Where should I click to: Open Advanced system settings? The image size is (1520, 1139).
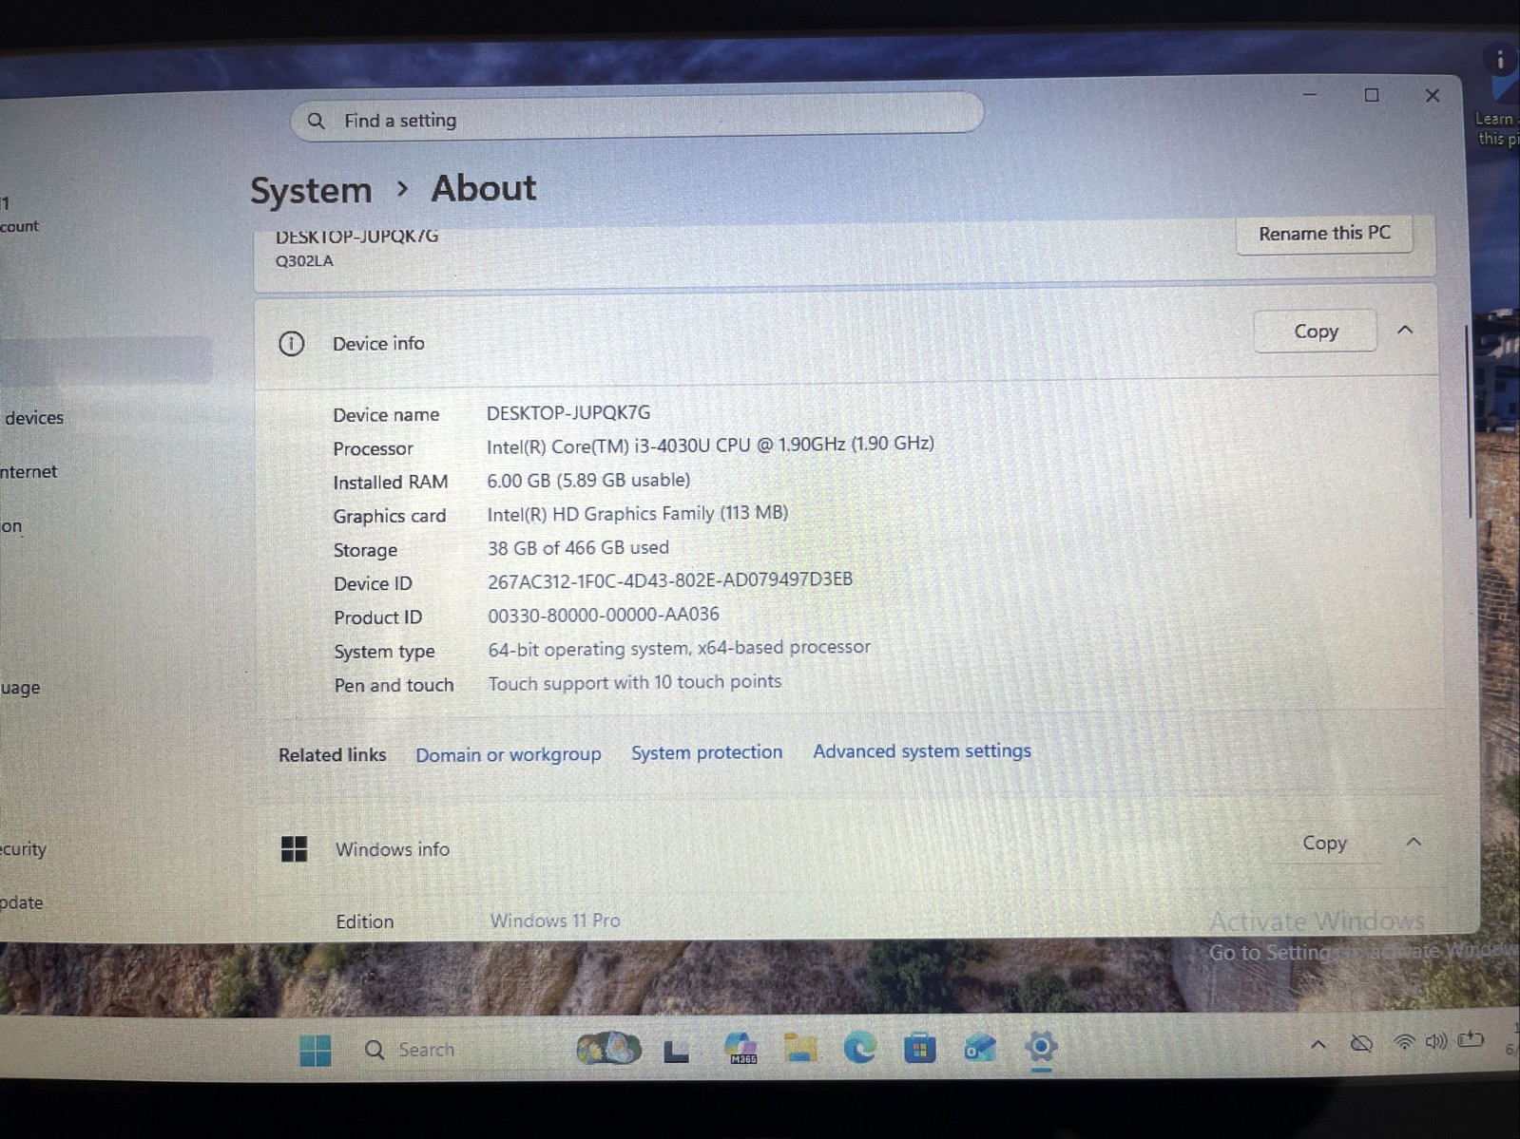pyautogui.click(x=922, y=750)
